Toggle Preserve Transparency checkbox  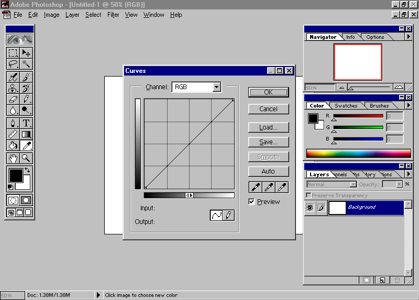[308, 195]
